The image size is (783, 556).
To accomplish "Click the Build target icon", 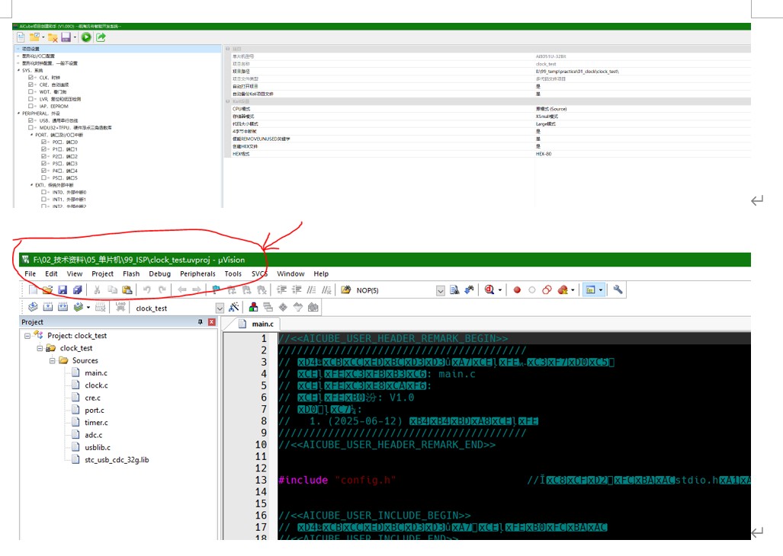I will 48,308.
